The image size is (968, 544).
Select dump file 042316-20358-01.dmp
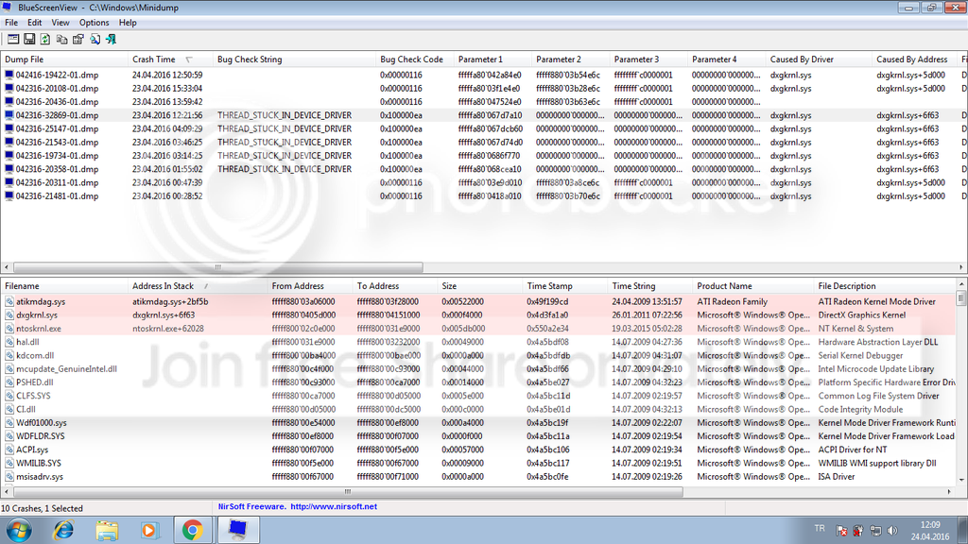pos(57,169)
